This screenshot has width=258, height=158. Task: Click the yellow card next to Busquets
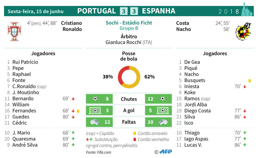(249, 81)
